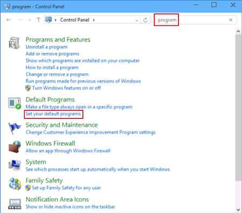Click into the program search field
The image size is (242, 213).
pyautogui.click(x=195, y=20)
